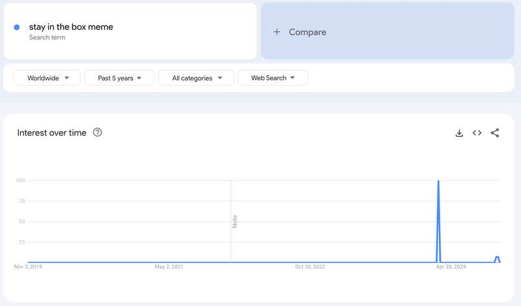
Task: Download the interest over time data
Action: [459, 133]
